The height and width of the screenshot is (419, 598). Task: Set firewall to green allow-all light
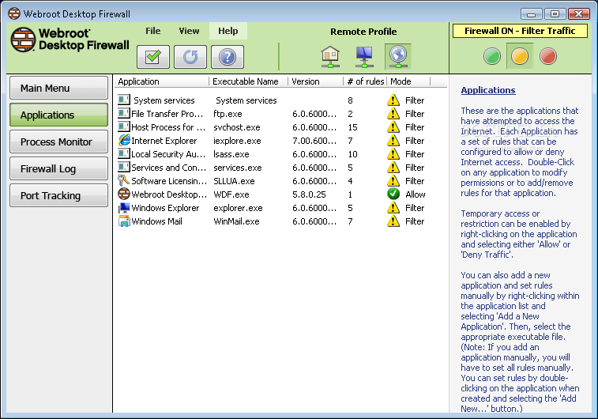(492, 56)
